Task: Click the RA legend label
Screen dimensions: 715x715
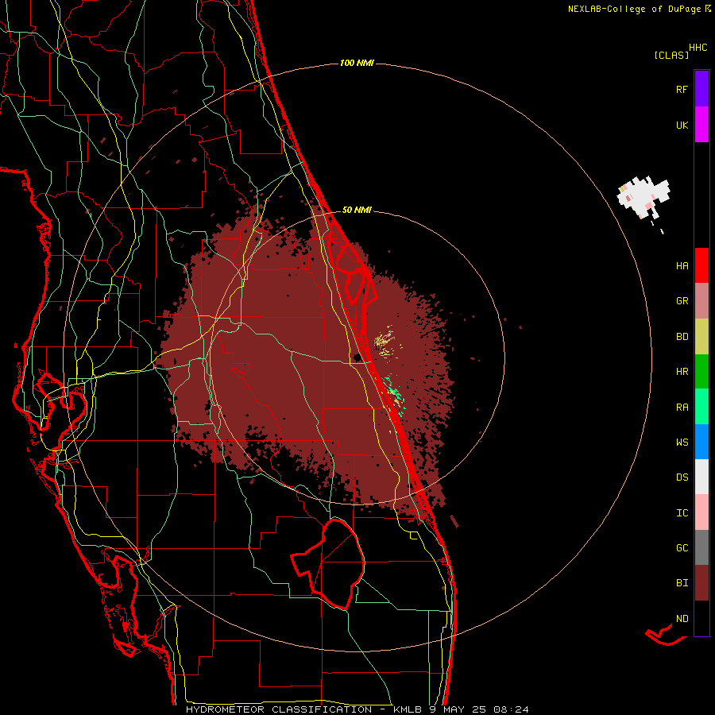Action: pos(682,408)
